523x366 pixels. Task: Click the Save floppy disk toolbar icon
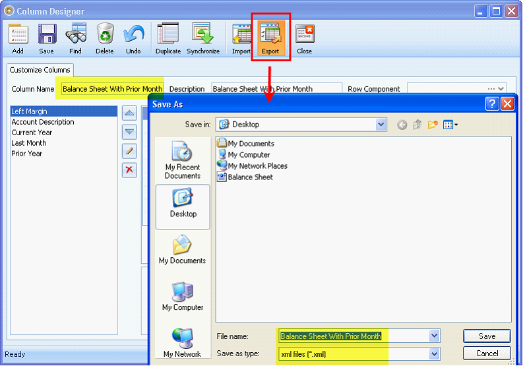[47, 38]
